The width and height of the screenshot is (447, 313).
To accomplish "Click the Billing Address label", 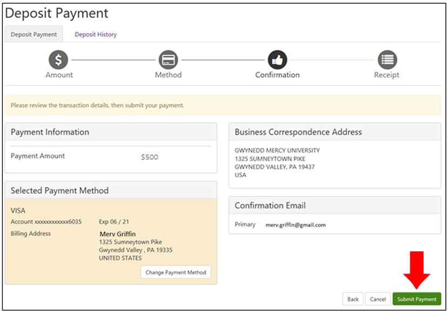I will click(31, 234).
